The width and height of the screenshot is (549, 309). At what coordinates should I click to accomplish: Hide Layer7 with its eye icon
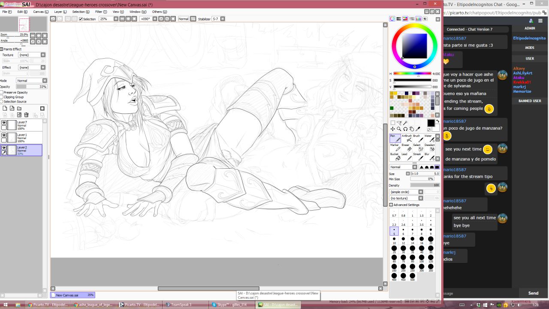click(4, 123)
